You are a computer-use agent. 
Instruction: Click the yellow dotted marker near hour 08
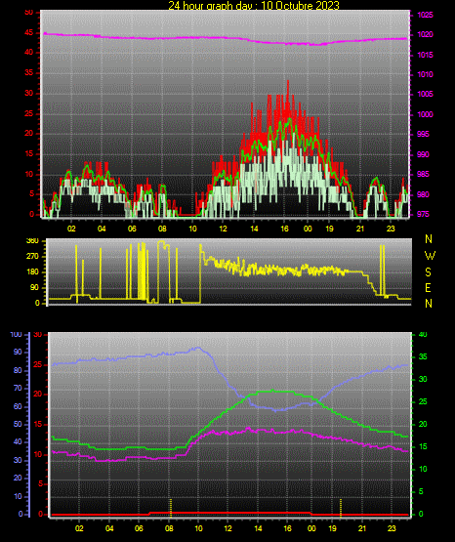(x=170, y=508)
